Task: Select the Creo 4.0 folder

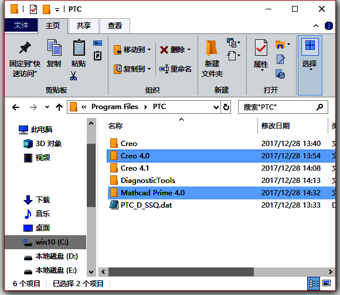Action: pos(221,156)
